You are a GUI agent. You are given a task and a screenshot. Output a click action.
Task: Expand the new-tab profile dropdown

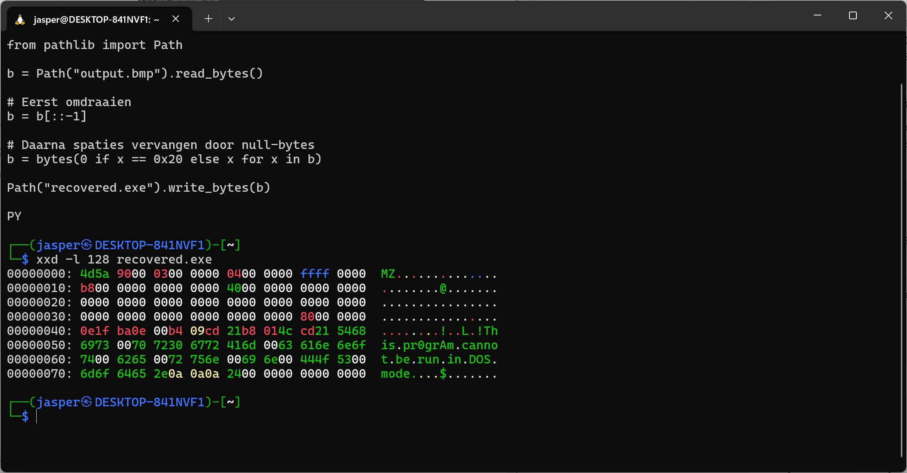point(232,19)
